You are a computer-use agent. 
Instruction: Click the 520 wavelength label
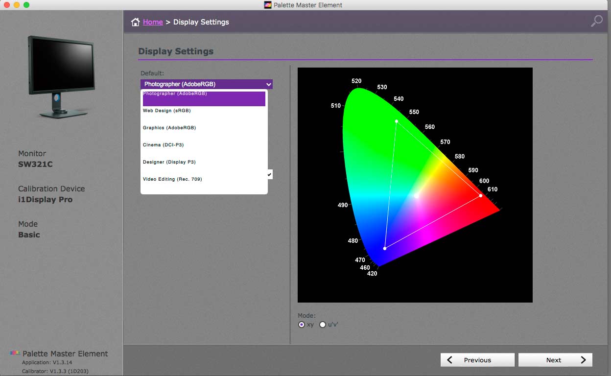coord(356,81)
